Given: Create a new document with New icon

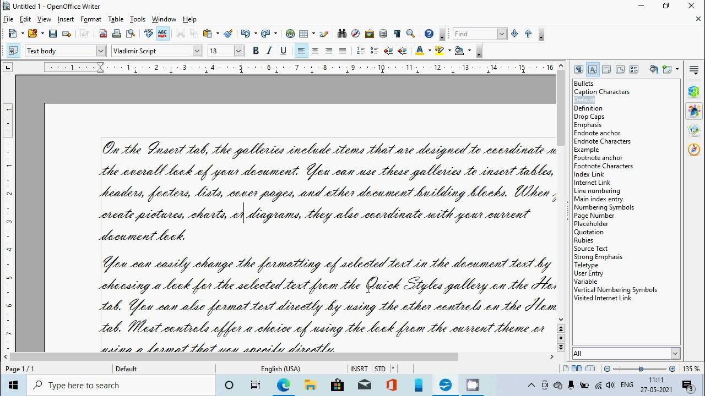Looking at the screenshot, I should 13,34.
